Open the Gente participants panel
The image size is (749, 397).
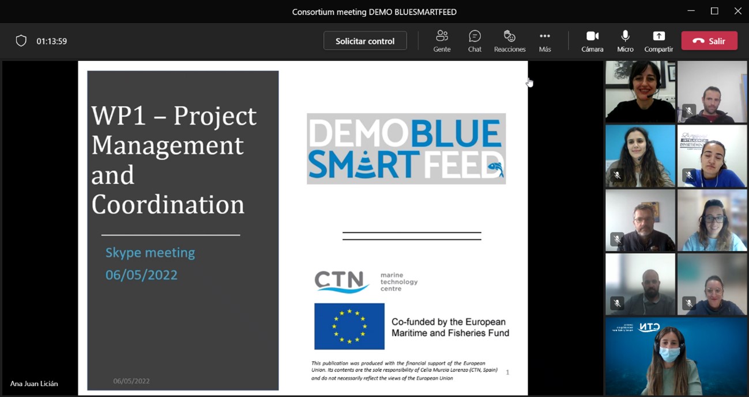[x=442, y=41]
